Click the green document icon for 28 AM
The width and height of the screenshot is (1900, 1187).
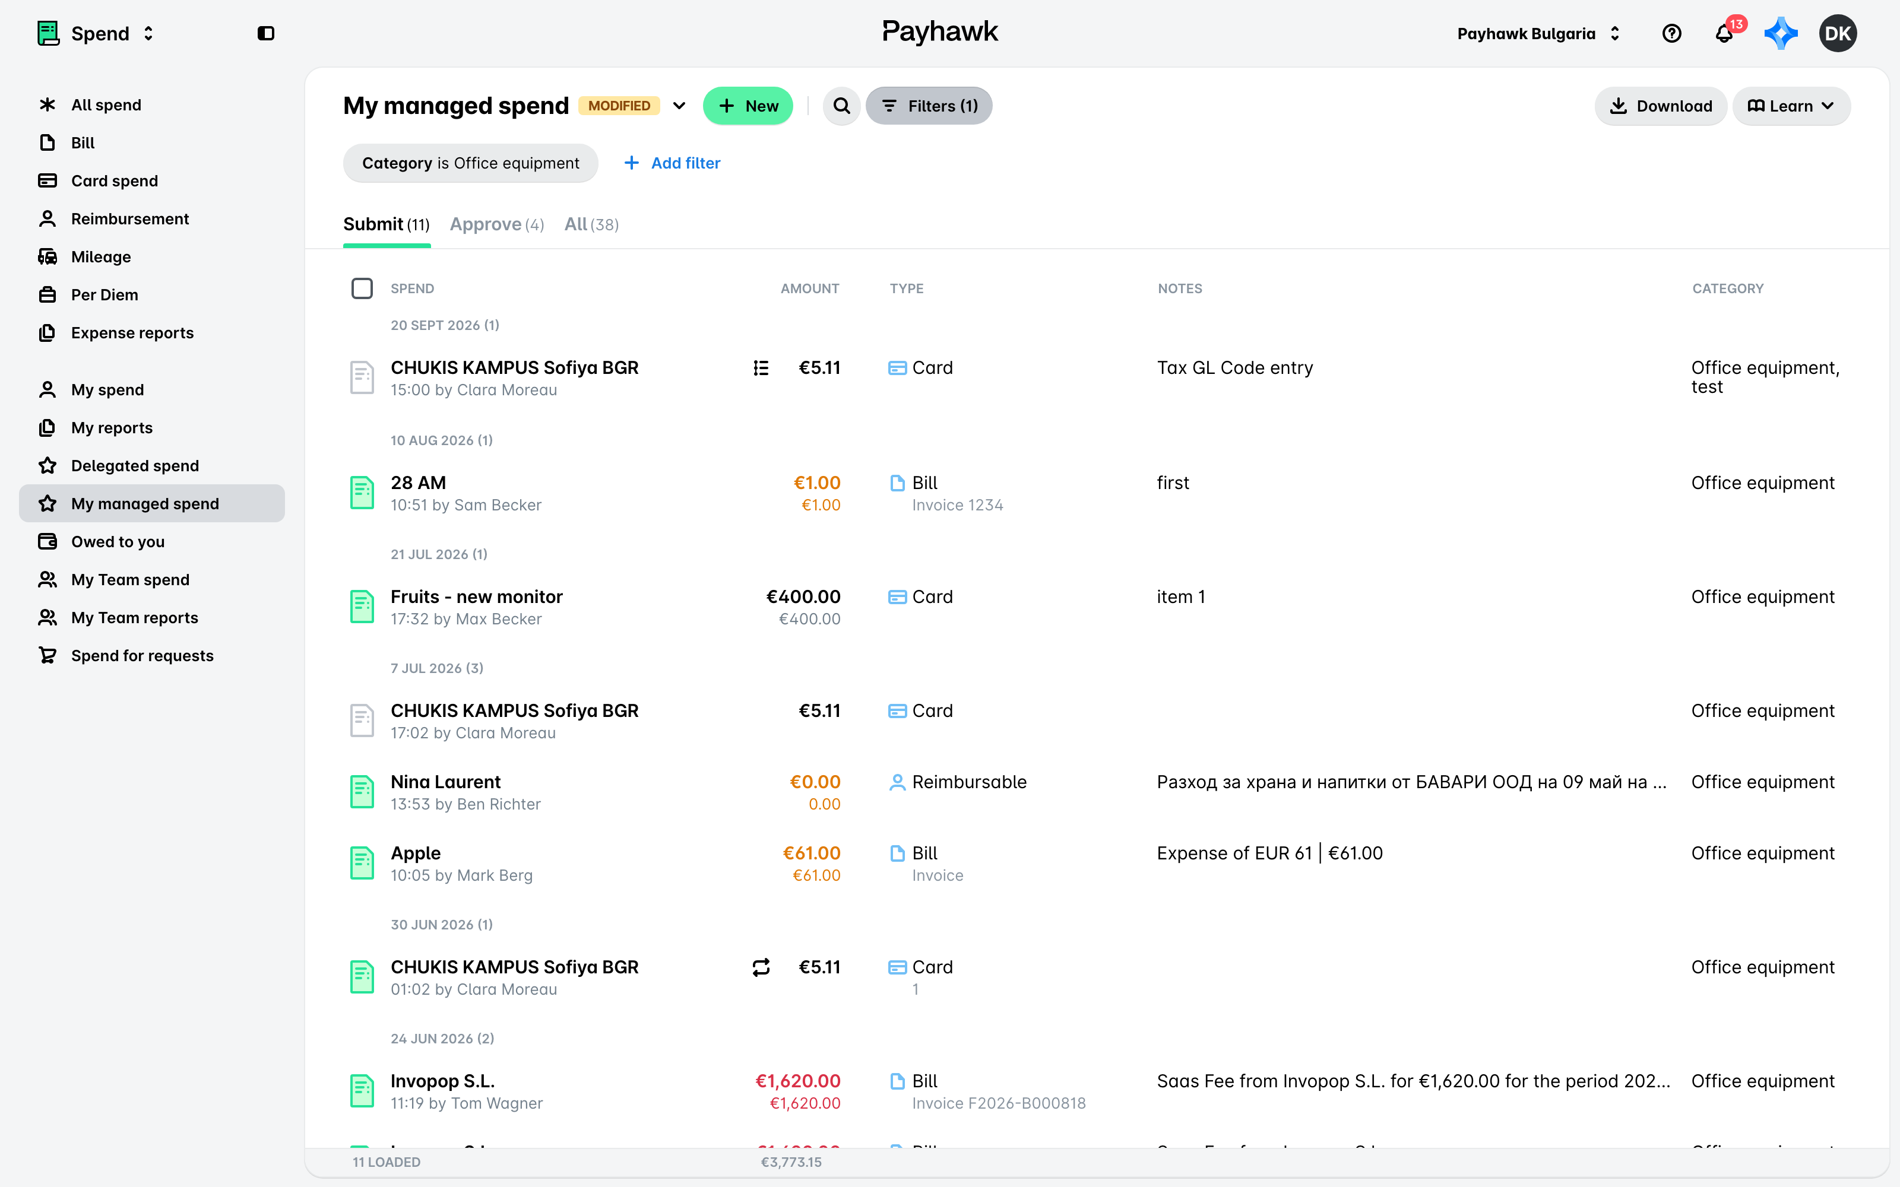(362, 493)
